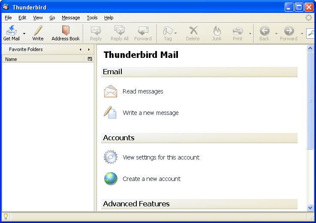Open the Help menu

coord(109,18)
